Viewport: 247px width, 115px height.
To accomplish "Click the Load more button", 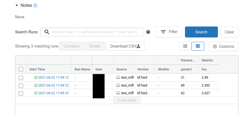I will tap(127, 100).
